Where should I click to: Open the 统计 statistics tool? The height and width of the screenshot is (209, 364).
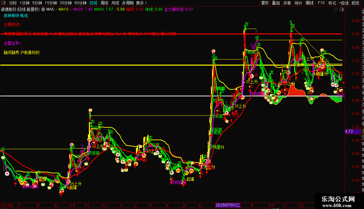point(298,3)
